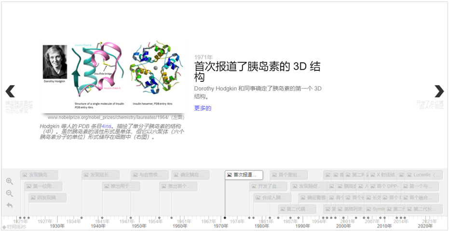
Task: Select the 因发现胰... timeline event
Action: point(48,197)
